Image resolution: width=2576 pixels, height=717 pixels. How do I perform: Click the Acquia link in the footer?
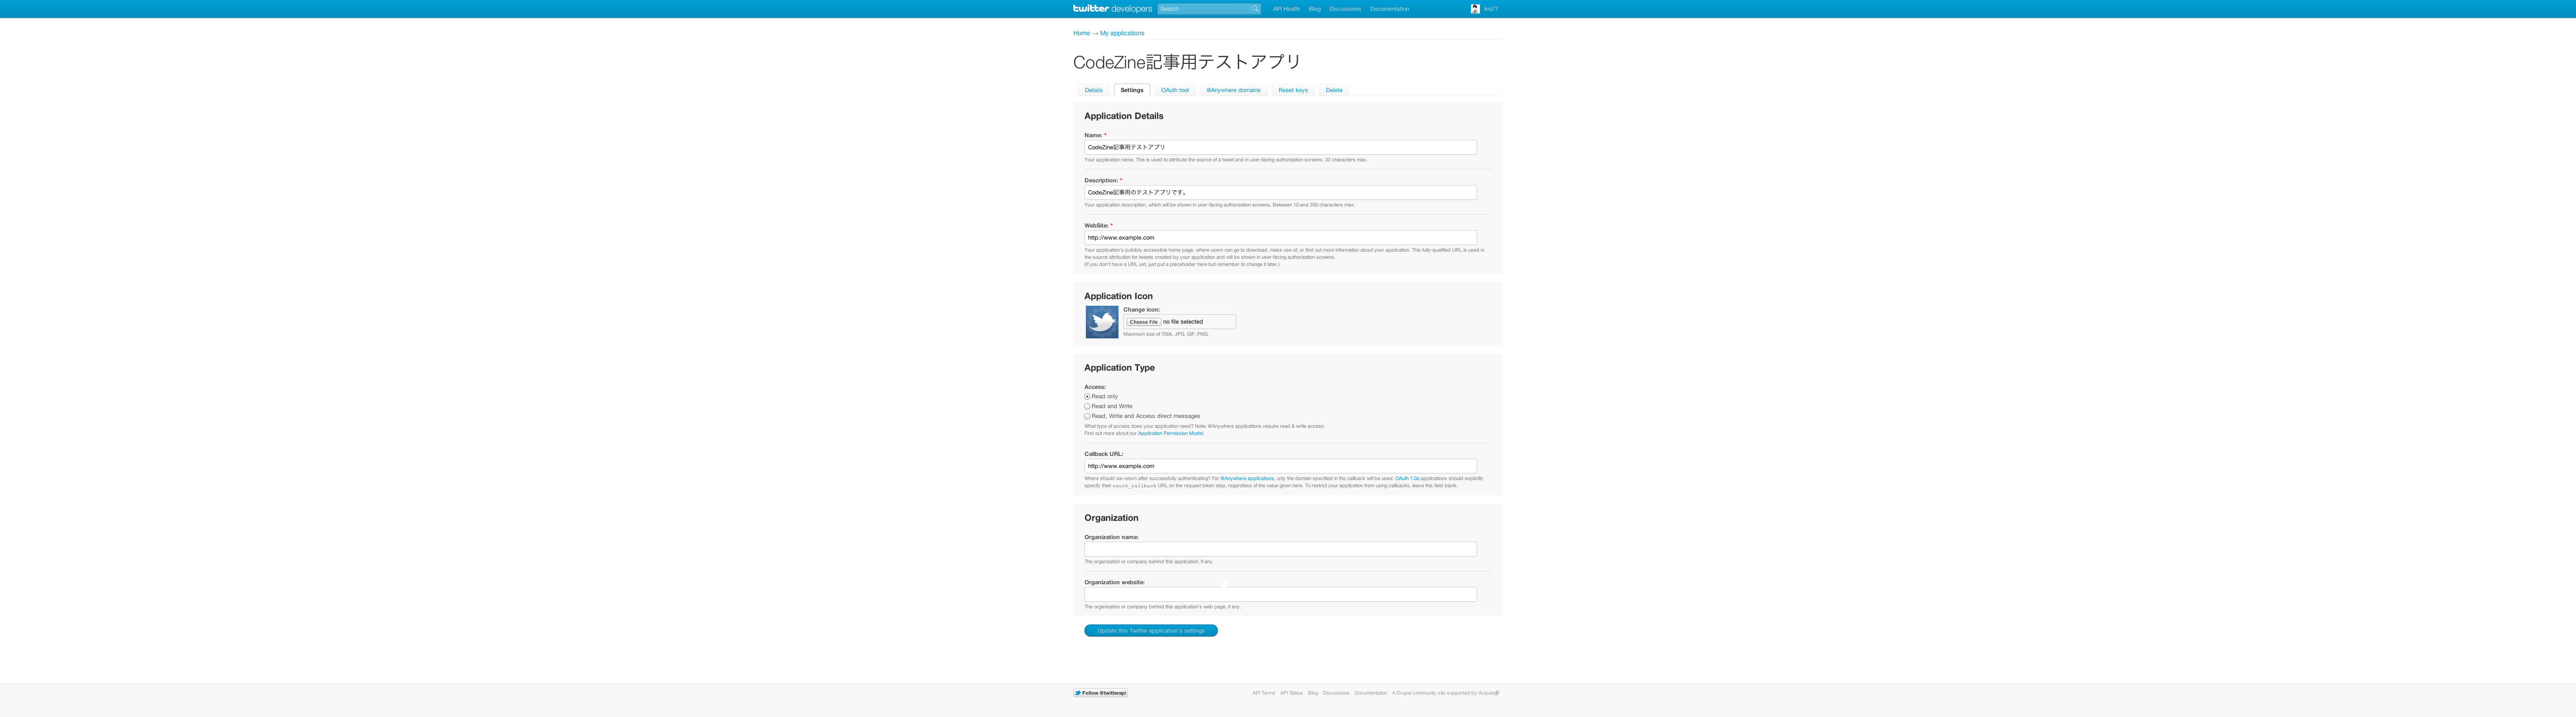[1486, 693]
